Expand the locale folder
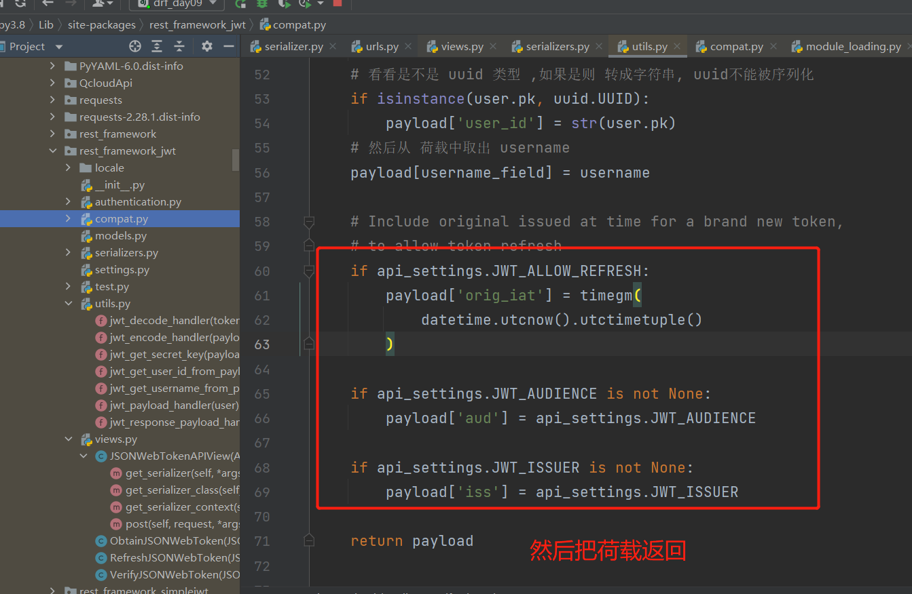Viewport: 912px width, 594px height. click(x=69, y=168)
